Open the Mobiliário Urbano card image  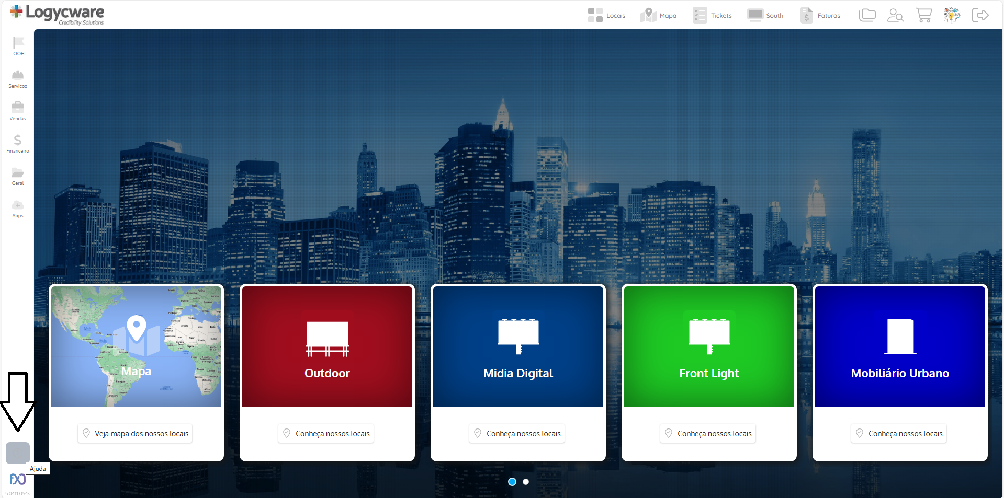[x=900, y=346]
